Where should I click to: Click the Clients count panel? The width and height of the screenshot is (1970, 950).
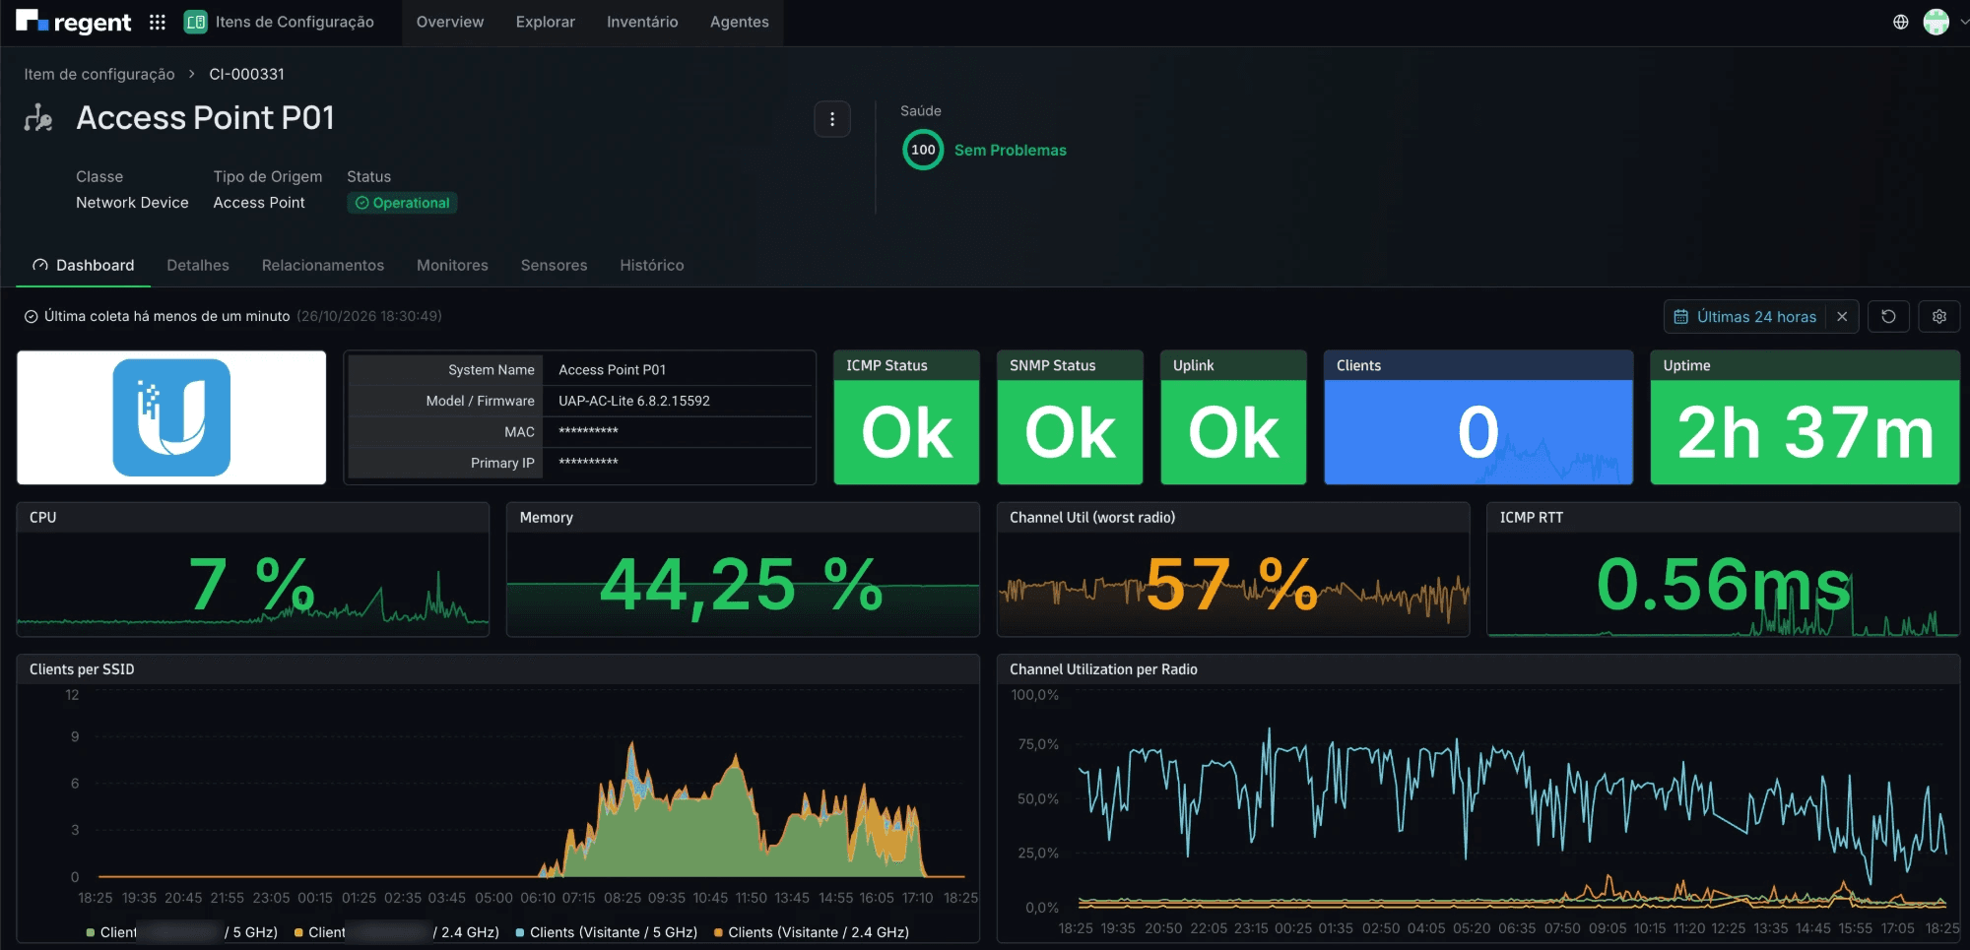click(x=1478, y=417)
